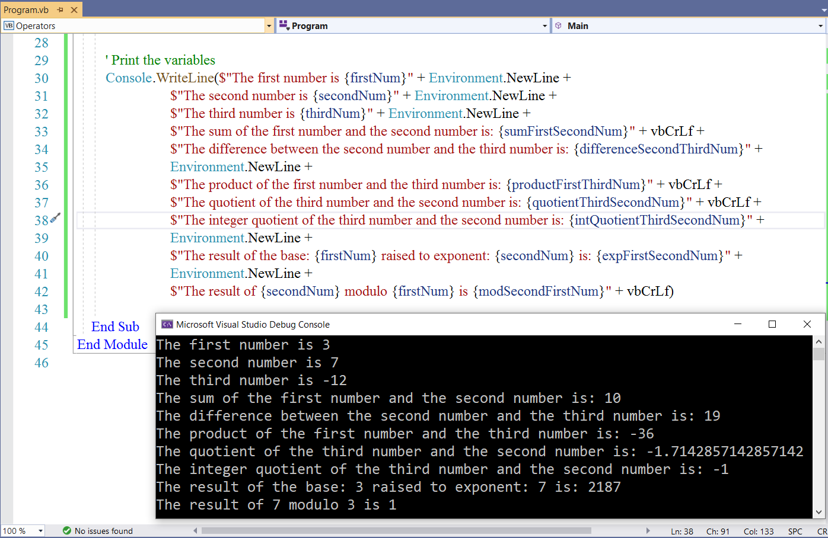Click console output 'The third number is -12'

click(x=251, y=380)
